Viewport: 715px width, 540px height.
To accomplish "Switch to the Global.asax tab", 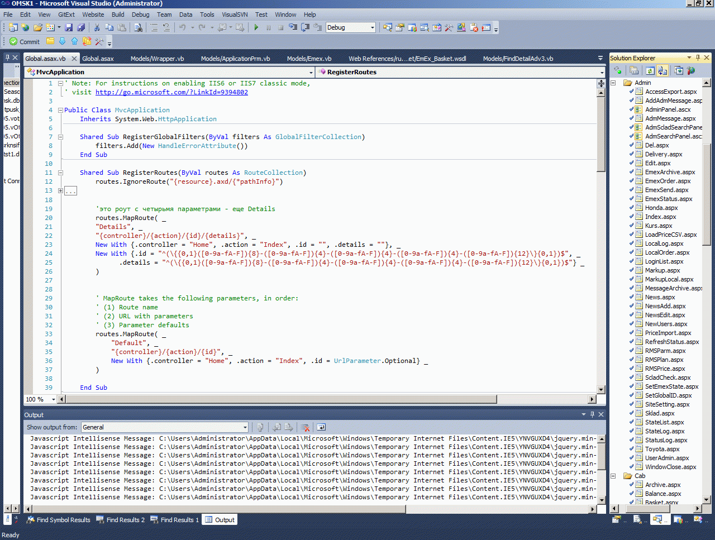I will pos(98,58).
